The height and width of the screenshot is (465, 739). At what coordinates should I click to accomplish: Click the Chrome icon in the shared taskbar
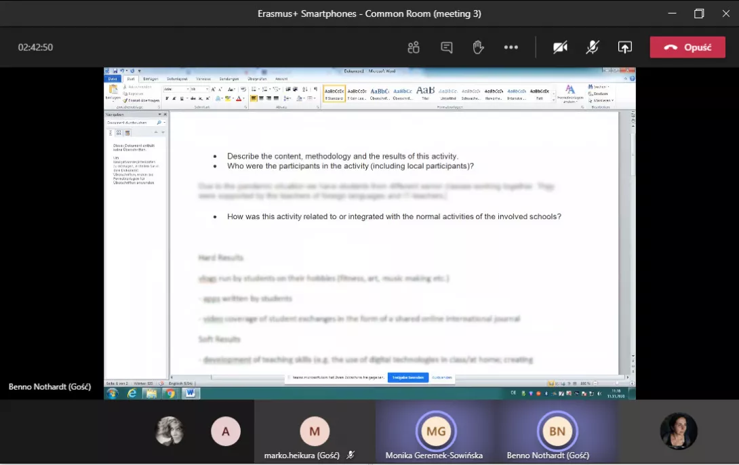point(169,392)
